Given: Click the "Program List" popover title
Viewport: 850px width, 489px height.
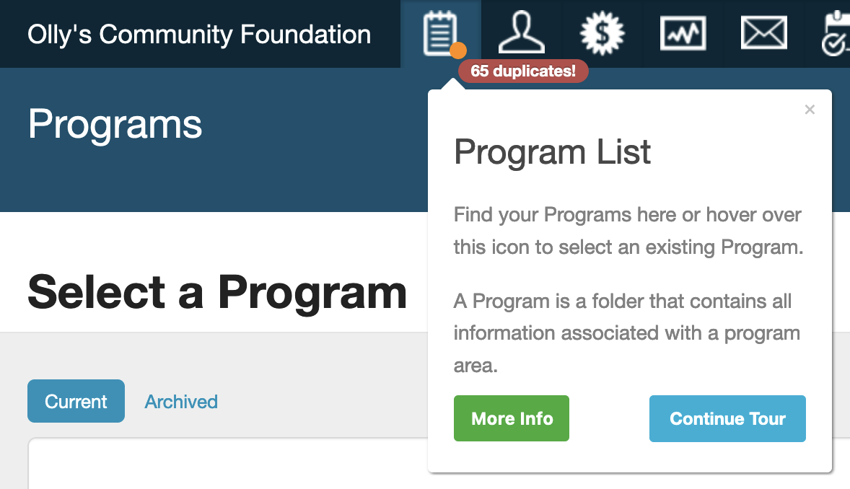Looking at the screenshot, I should pyautogui.click(x=552, y=152).
